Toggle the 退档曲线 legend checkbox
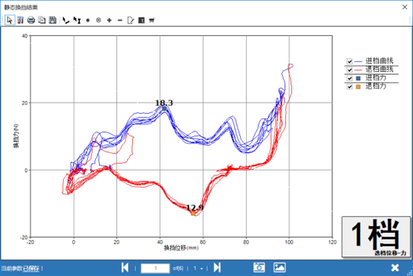 click(350, 70)
